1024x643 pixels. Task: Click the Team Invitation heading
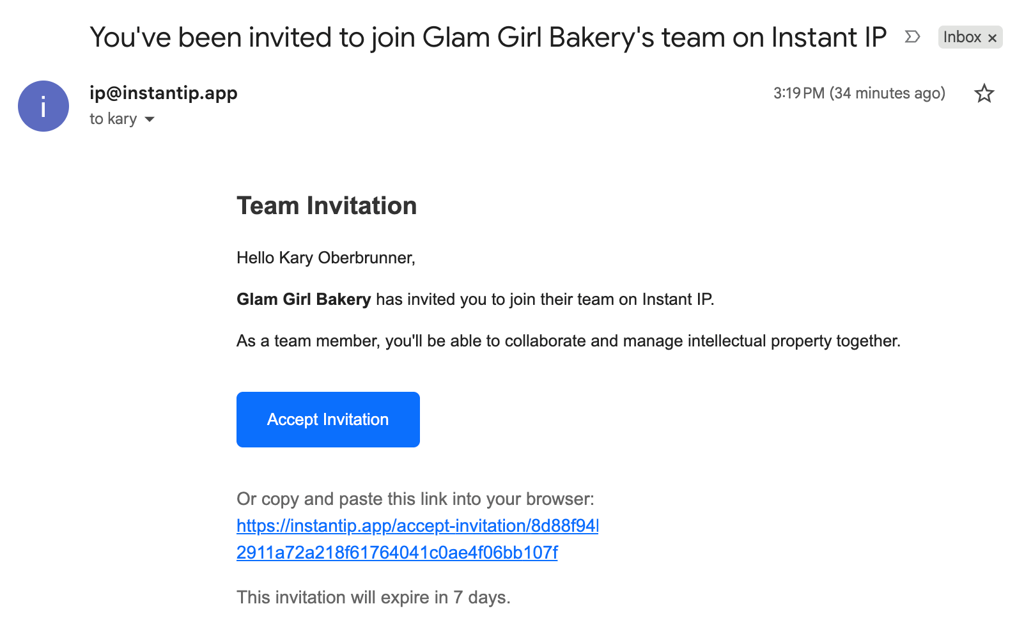pyautogui.click(x=327, y=206)
